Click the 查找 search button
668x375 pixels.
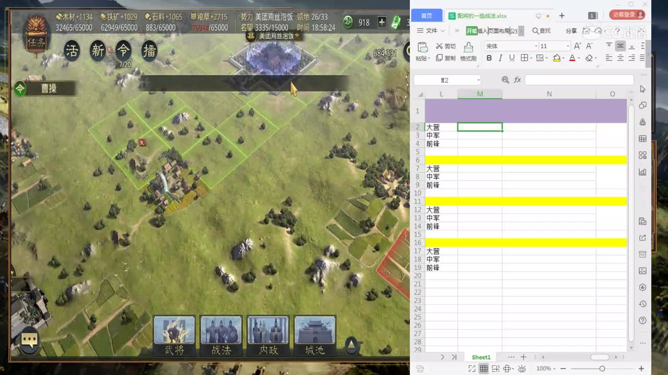[541, 31]
